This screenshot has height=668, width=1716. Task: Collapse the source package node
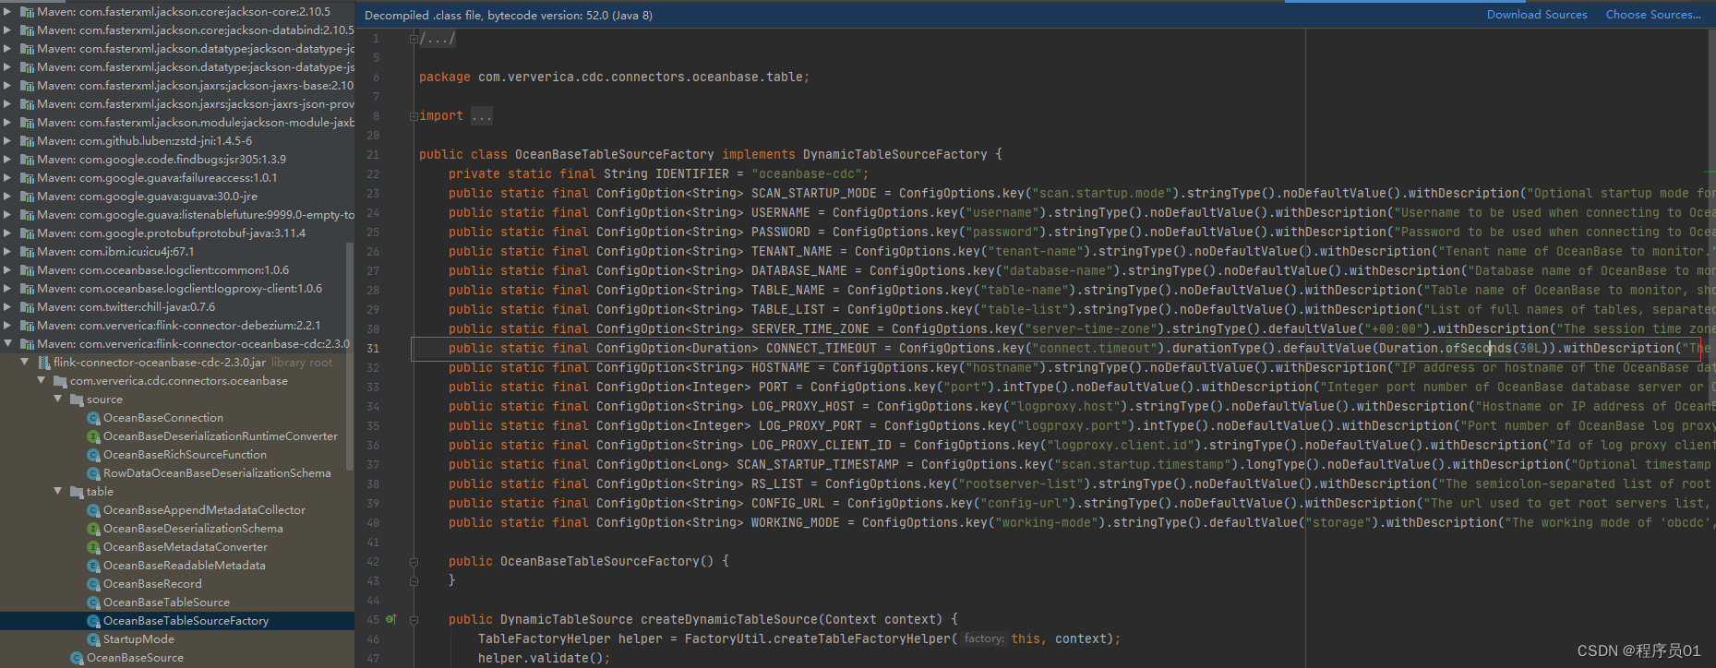[x=58, y=400]
